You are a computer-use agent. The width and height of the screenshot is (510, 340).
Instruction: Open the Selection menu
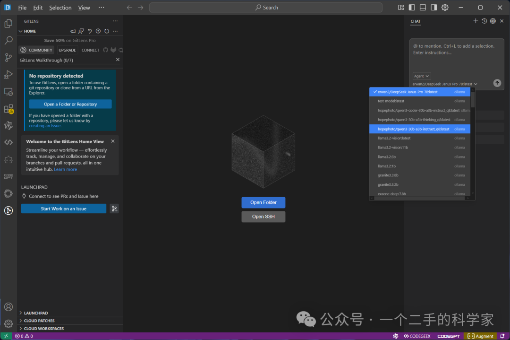tap(60, 8)
